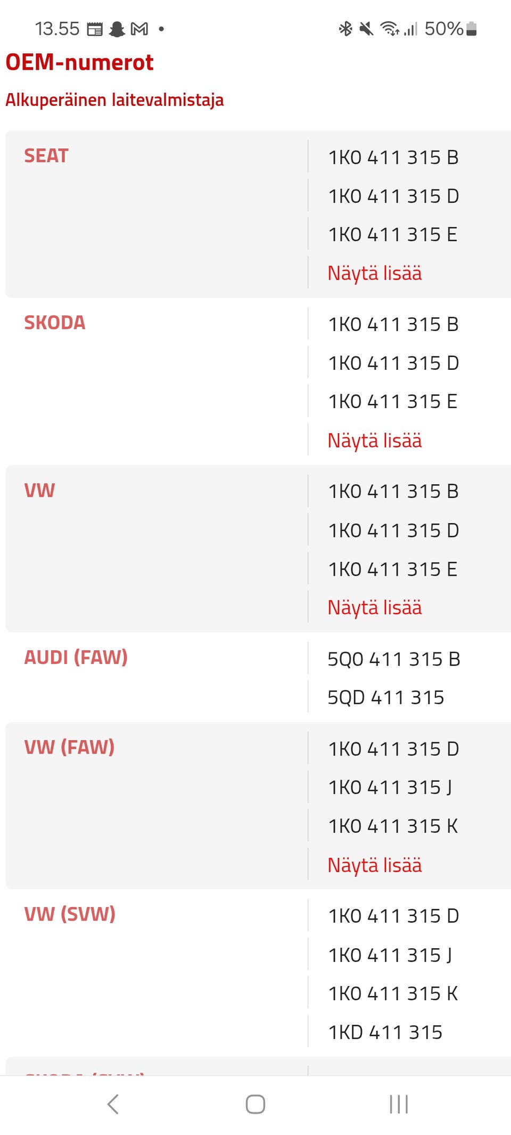Tap the Android back navigation icon
Screen dimensions: 511x1135
[x=113, y=1104]
